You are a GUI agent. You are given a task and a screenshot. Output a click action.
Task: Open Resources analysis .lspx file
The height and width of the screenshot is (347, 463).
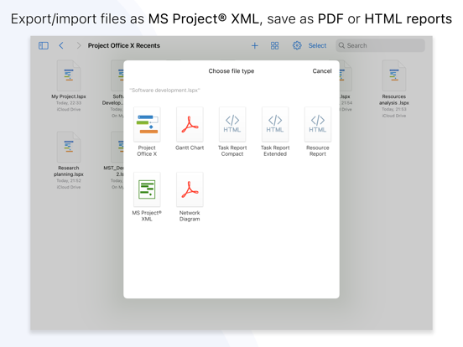[x=394, y=89]
